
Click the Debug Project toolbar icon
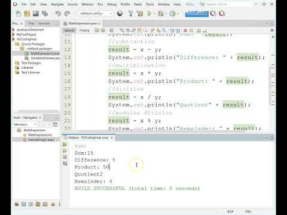[160, 14]
